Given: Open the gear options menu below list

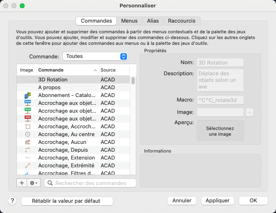Looking at the screenshot, I should point(33,183).
